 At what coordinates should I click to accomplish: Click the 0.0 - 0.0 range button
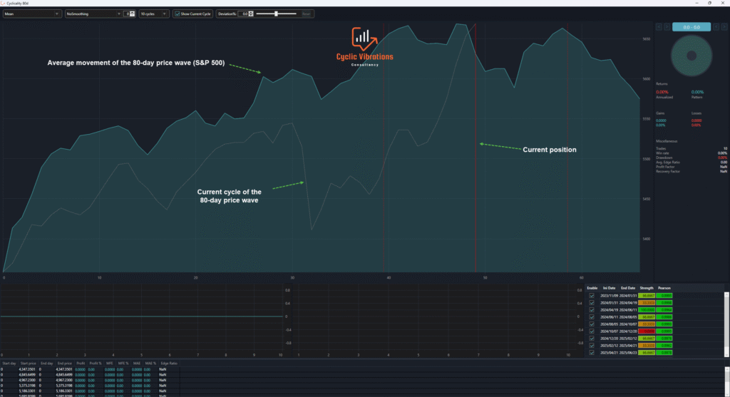click(691, 27)
